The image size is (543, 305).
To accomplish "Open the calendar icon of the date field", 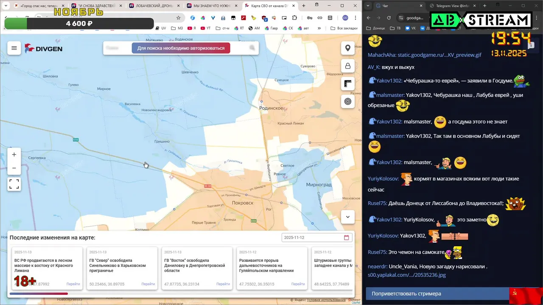I will [347, 238].
